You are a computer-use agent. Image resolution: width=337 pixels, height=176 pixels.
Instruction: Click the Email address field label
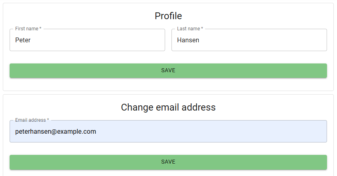pyautogui.click(x=30, y=120)
